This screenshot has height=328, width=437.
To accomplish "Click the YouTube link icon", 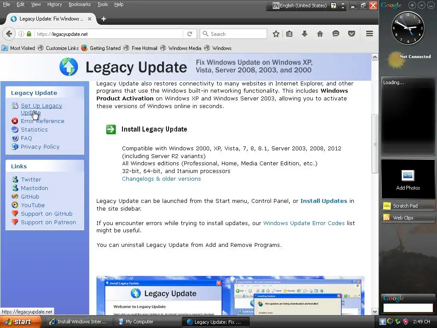I will 15,205.
